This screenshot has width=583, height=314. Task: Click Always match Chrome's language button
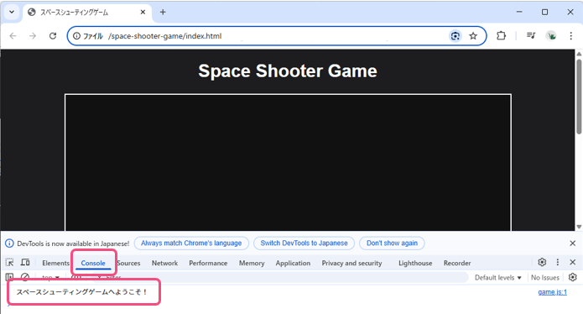pos(191,243)
